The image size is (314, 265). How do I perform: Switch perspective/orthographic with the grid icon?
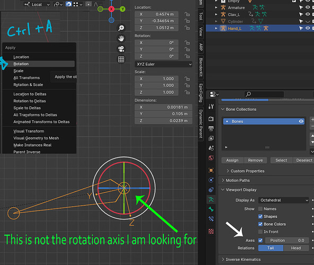pyautogui.click(x=121, y=59)
